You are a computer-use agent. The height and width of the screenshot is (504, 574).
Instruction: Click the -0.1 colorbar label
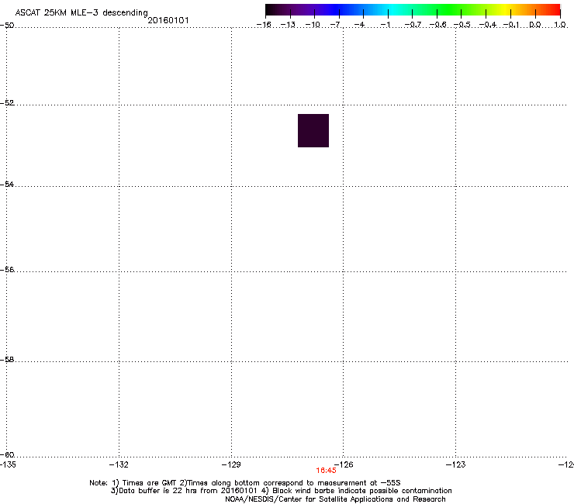(511, 25)
